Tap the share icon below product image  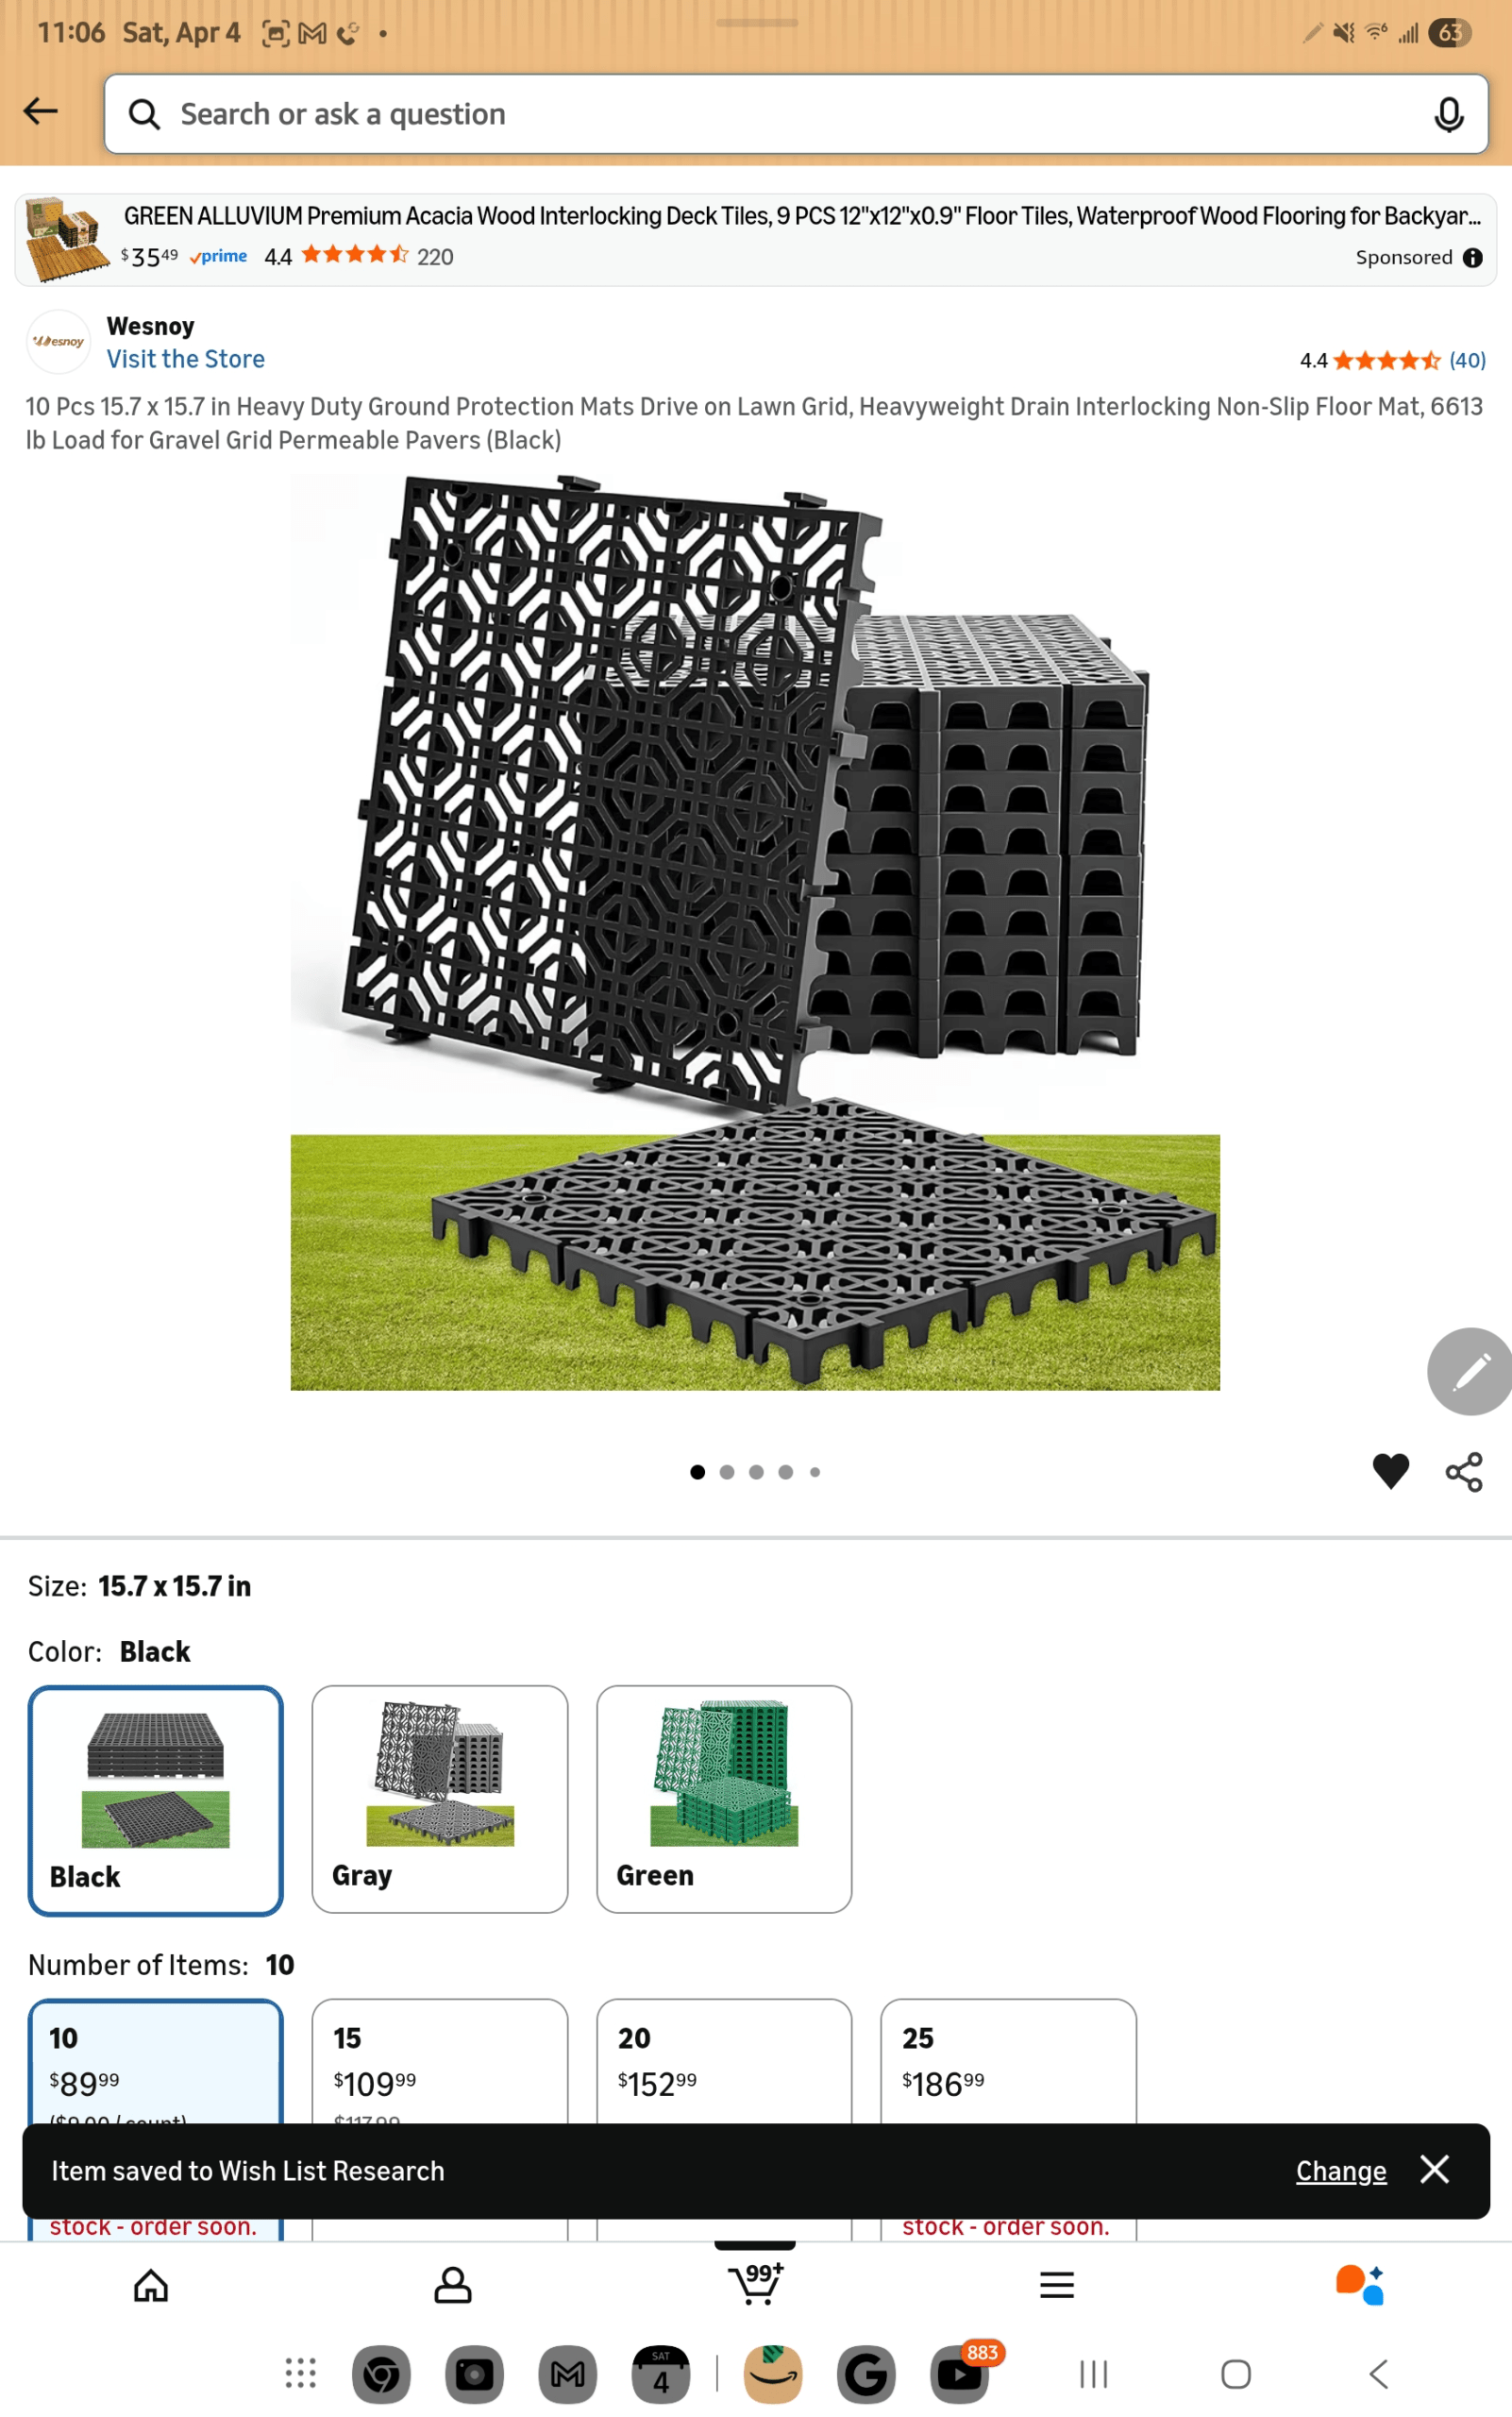click(1464, 1472)
